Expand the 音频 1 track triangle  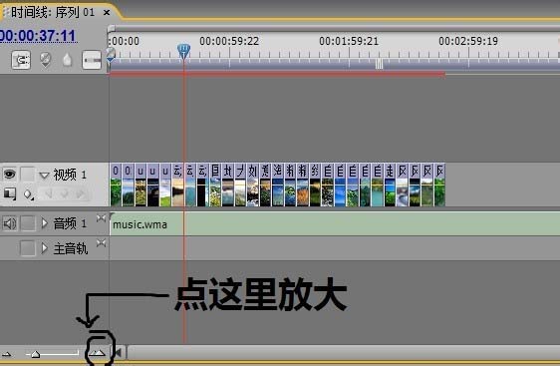(x=44, y=223)
